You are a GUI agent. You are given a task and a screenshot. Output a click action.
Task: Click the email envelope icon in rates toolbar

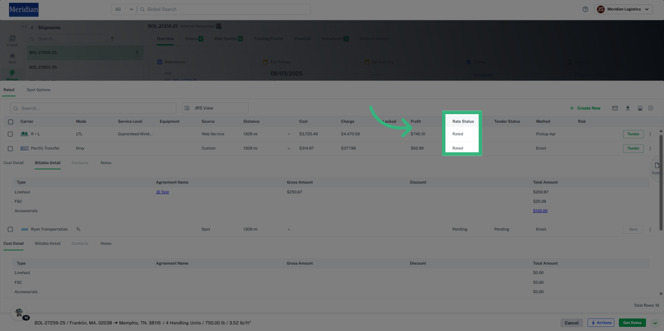tap(615, 108)
